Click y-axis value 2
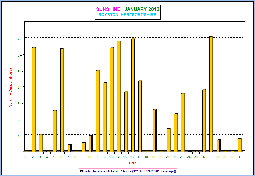 [18, 120]
